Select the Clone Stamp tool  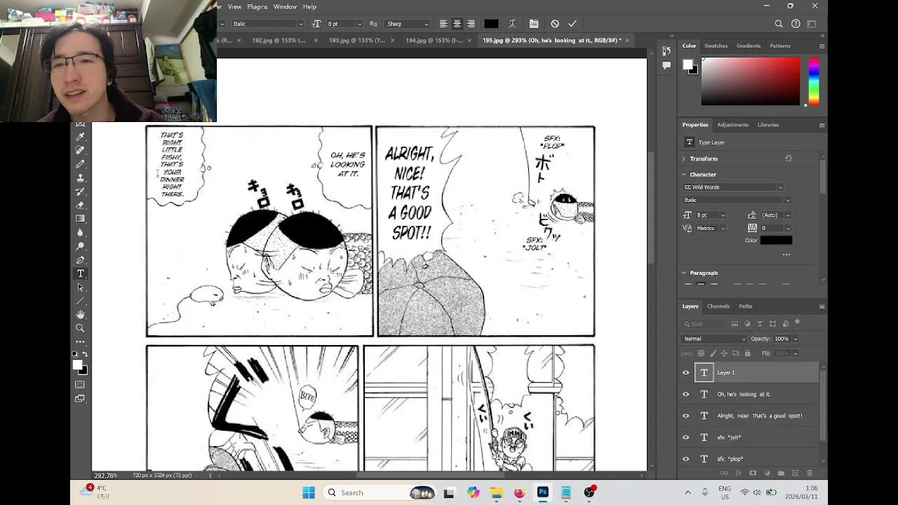[x=81, y=177]
